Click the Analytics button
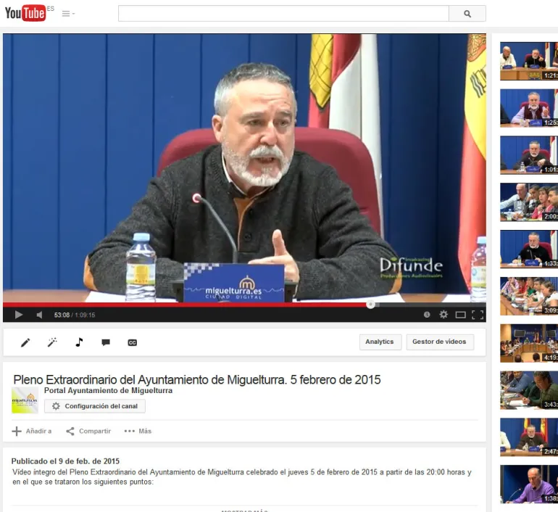The image size is (558, 512). (380, 342)
